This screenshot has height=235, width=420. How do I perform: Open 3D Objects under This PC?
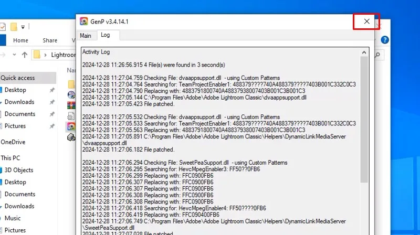[x=18, y=170]
